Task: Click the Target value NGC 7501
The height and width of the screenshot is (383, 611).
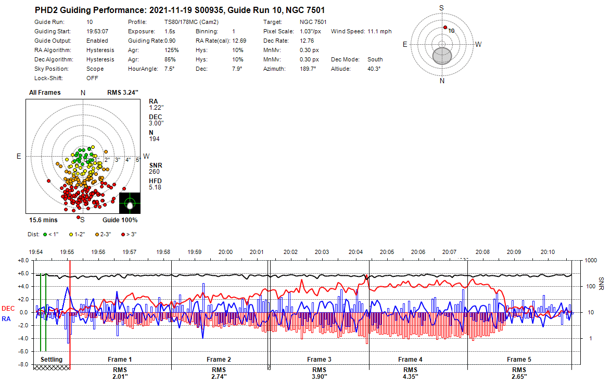Action: 313,22
